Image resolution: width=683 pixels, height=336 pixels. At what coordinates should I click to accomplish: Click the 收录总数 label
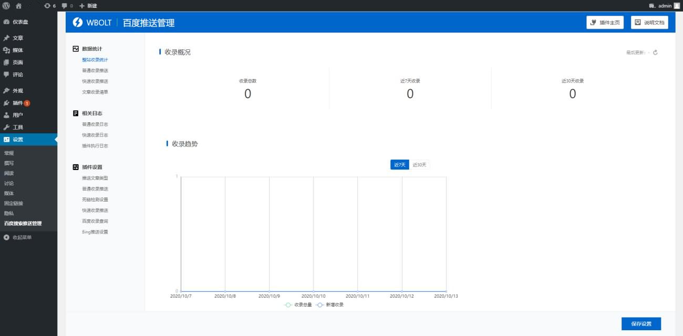(247, 81)
